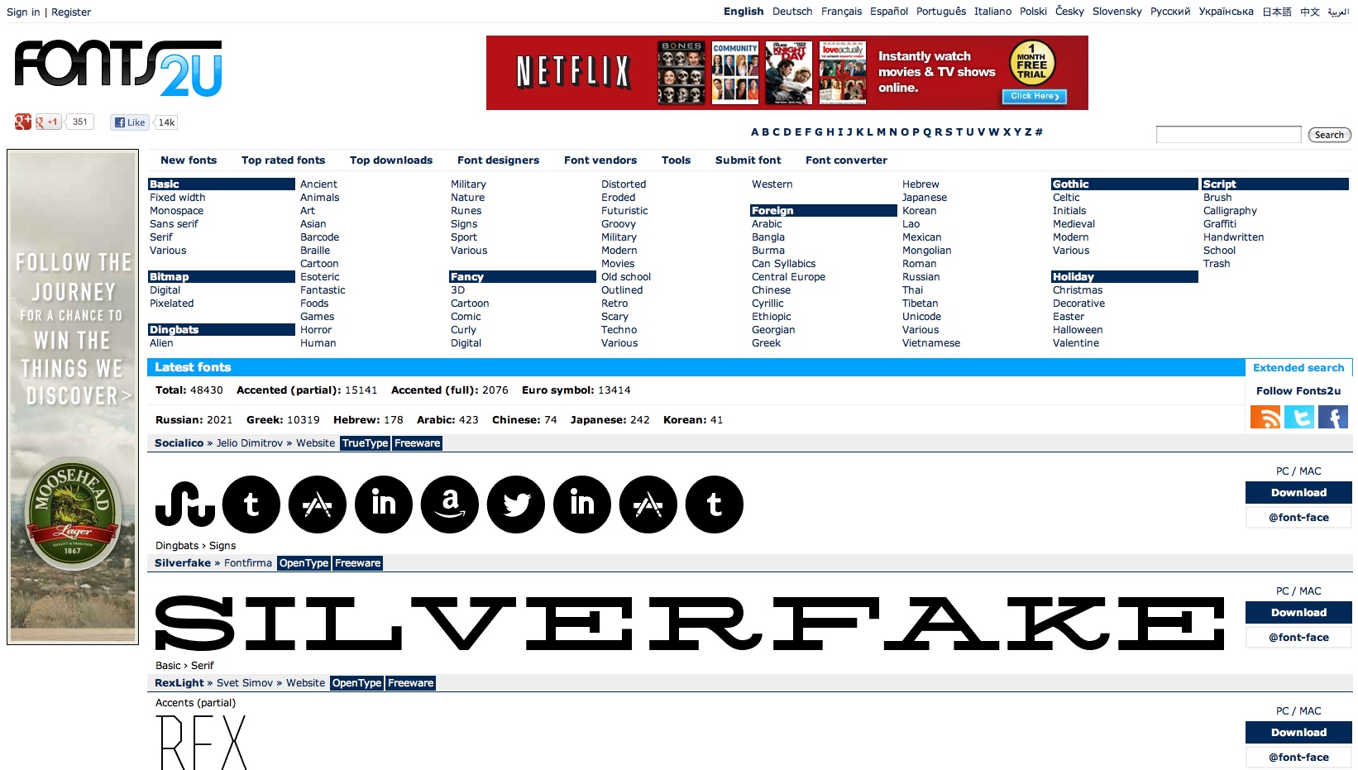Screen dimensions: 1358x770
Task: Select the Deutsch language option
Action: coord(791,12)
